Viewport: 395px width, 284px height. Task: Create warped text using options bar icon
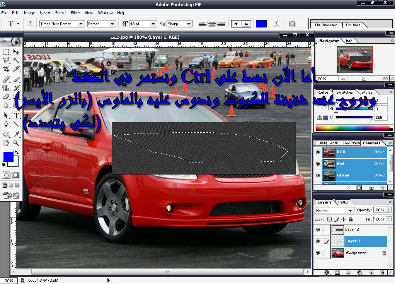point(277,24)
